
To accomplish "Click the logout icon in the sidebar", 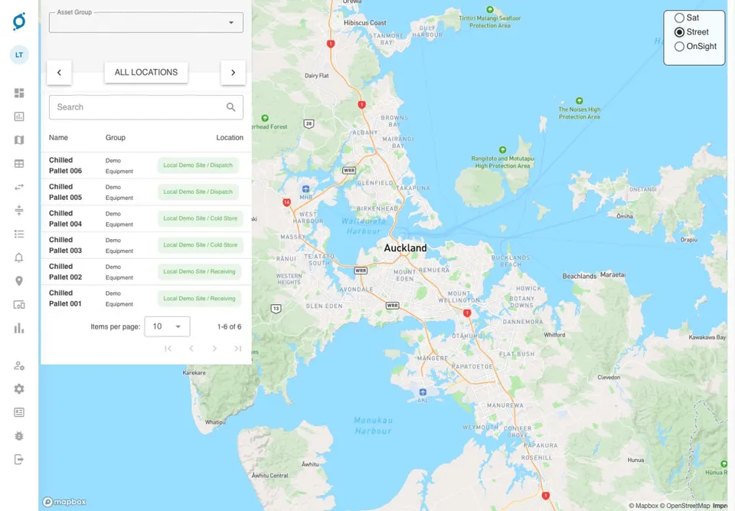I will [x=19, y=460].
